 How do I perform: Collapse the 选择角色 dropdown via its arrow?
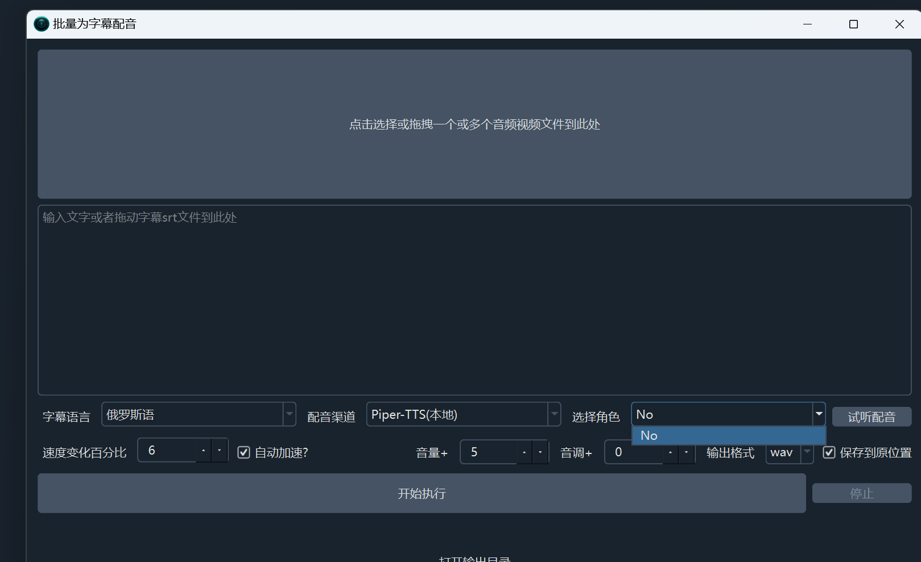tap(819, 414)
